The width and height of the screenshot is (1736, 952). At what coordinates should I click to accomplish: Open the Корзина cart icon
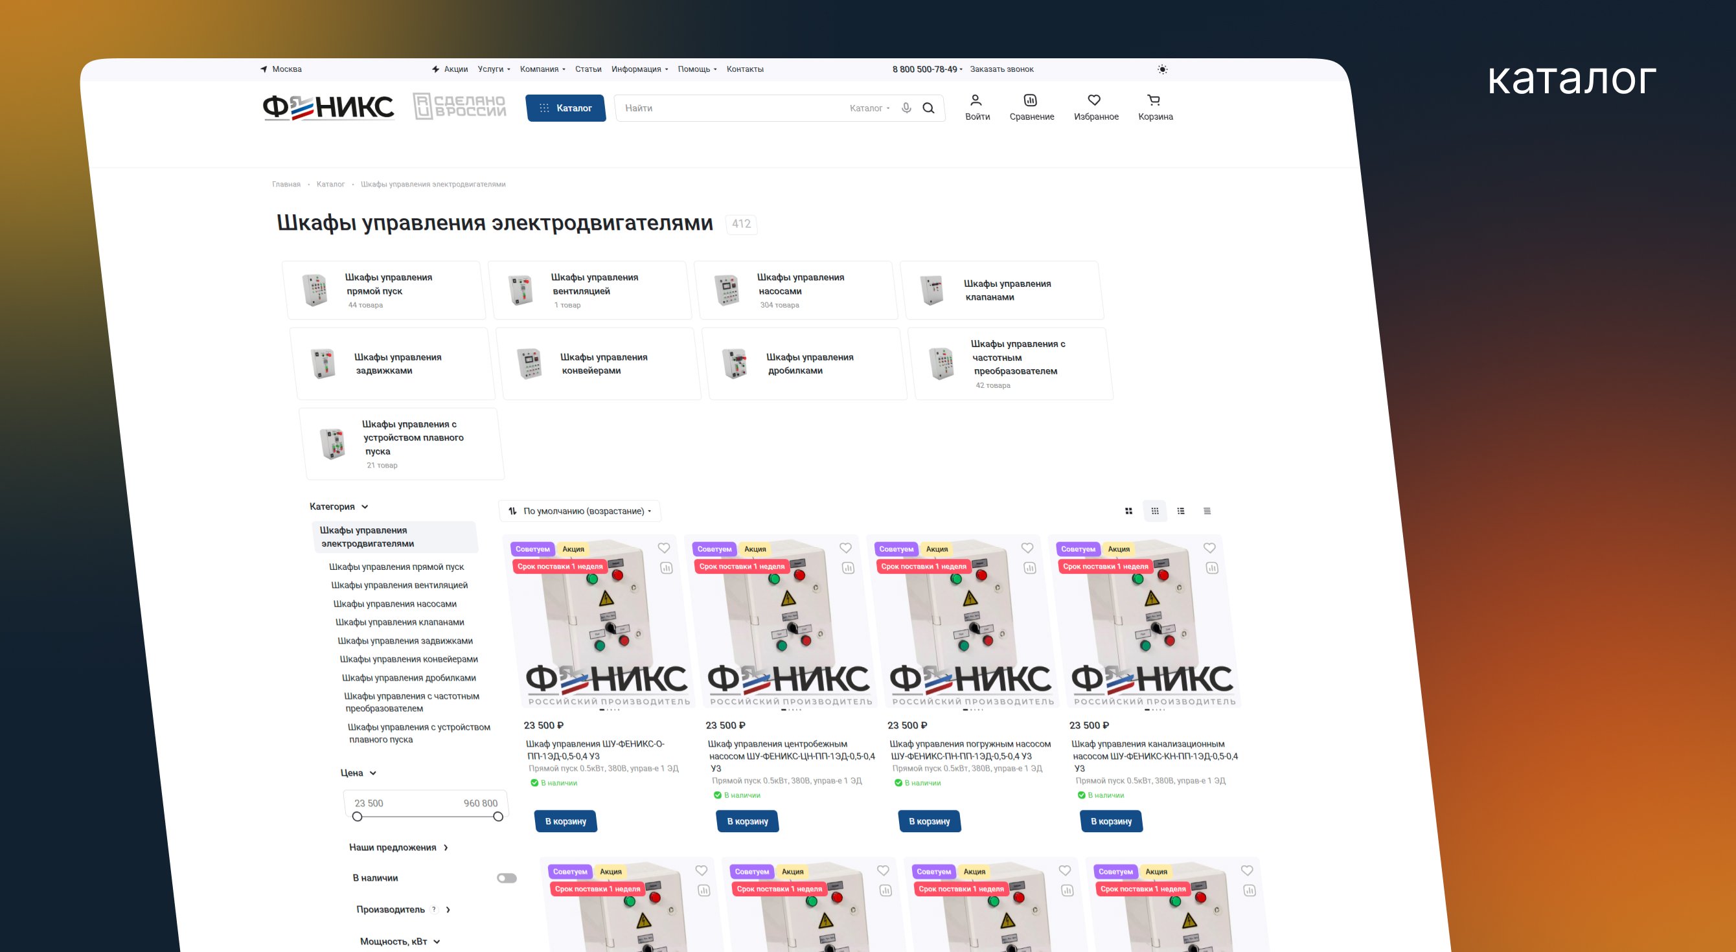pos(1154,100)
